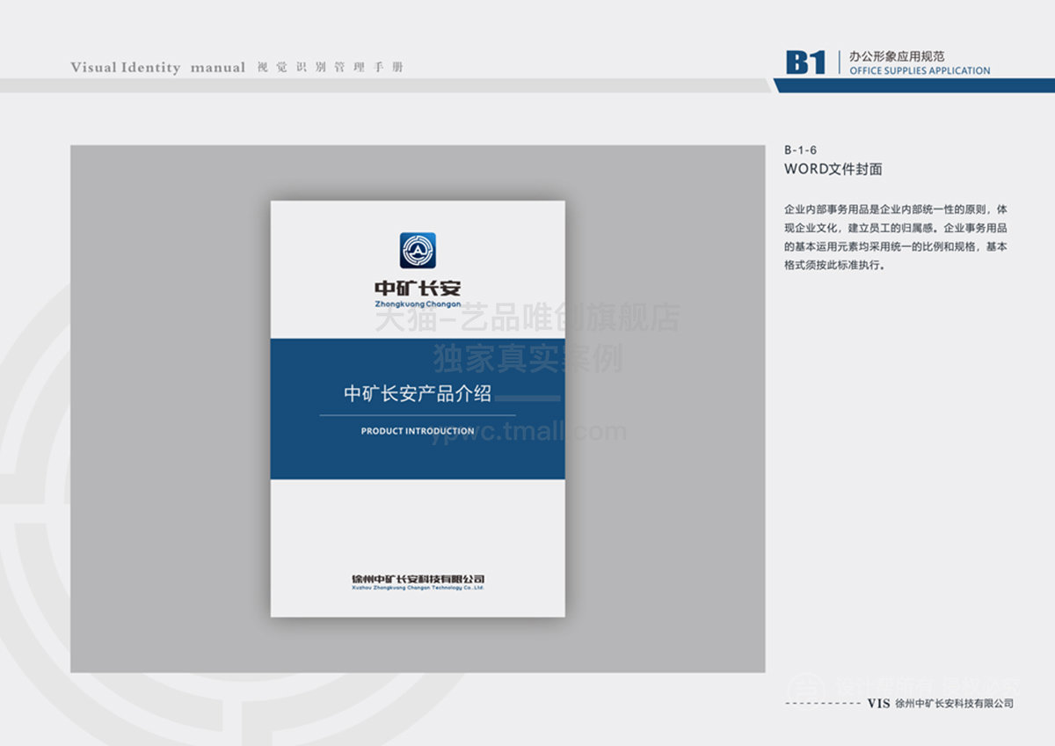Click the cover title 中矿长安产品介绍
The width and height of the screenshot is (1055, 746).
(x=418, y=394)
